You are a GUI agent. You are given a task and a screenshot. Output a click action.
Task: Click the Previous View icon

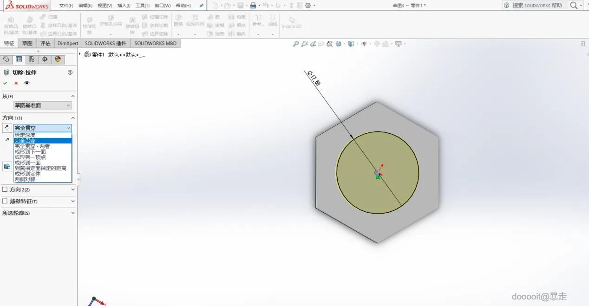[313, 44]
